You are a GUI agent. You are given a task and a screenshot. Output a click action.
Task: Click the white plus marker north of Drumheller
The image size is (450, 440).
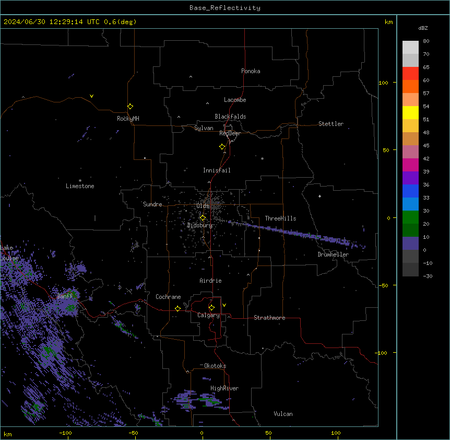(x=319, y=196)
